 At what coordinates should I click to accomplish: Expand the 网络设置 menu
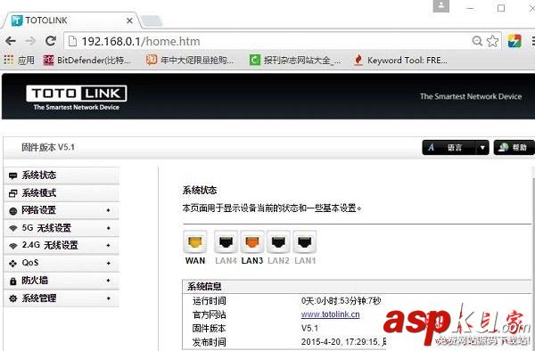coord(62,210)
